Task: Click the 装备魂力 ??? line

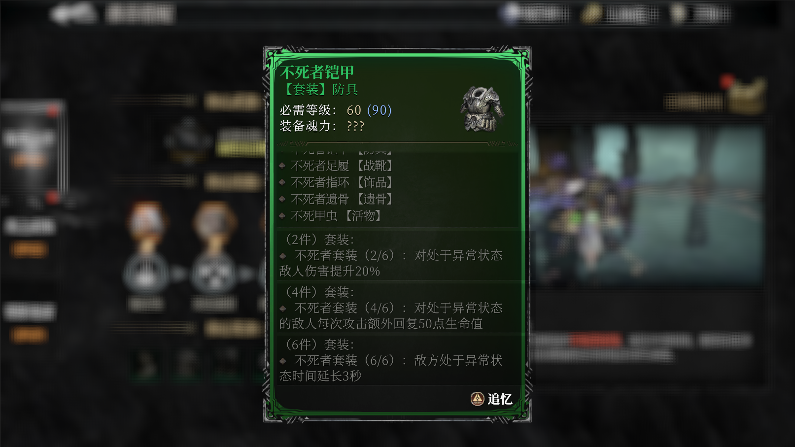Action: 322,126
